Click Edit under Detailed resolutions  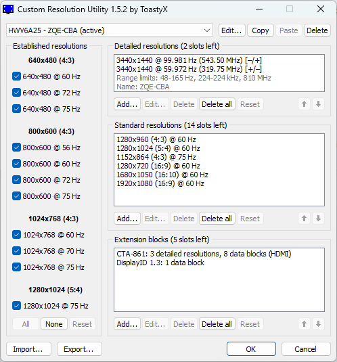click(x=155, y=104)
